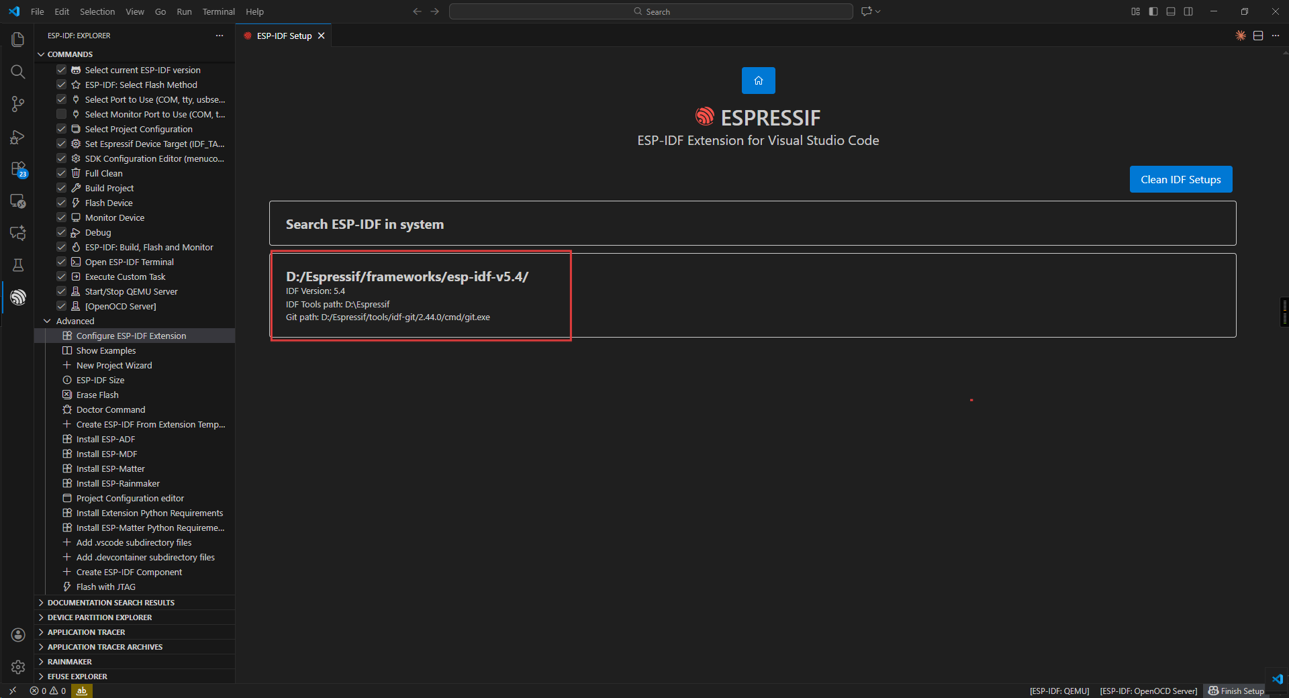Toggle the Monitor Device checkbox
Screen dimensions: 1289x698
coord(61,217)
